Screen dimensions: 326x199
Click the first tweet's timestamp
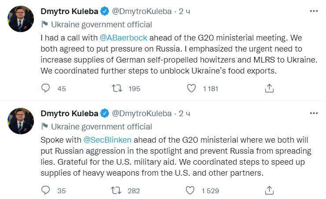tap(185, 11)
